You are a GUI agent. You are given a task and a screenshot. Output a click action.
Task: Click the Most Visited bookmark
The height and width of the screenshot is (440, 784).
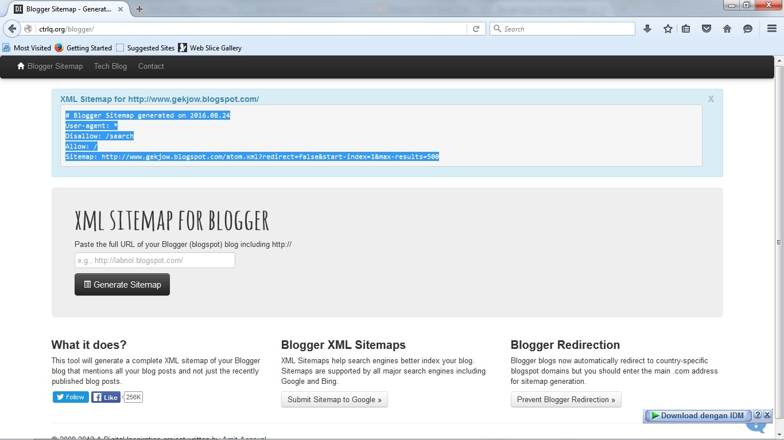point(27,48)
